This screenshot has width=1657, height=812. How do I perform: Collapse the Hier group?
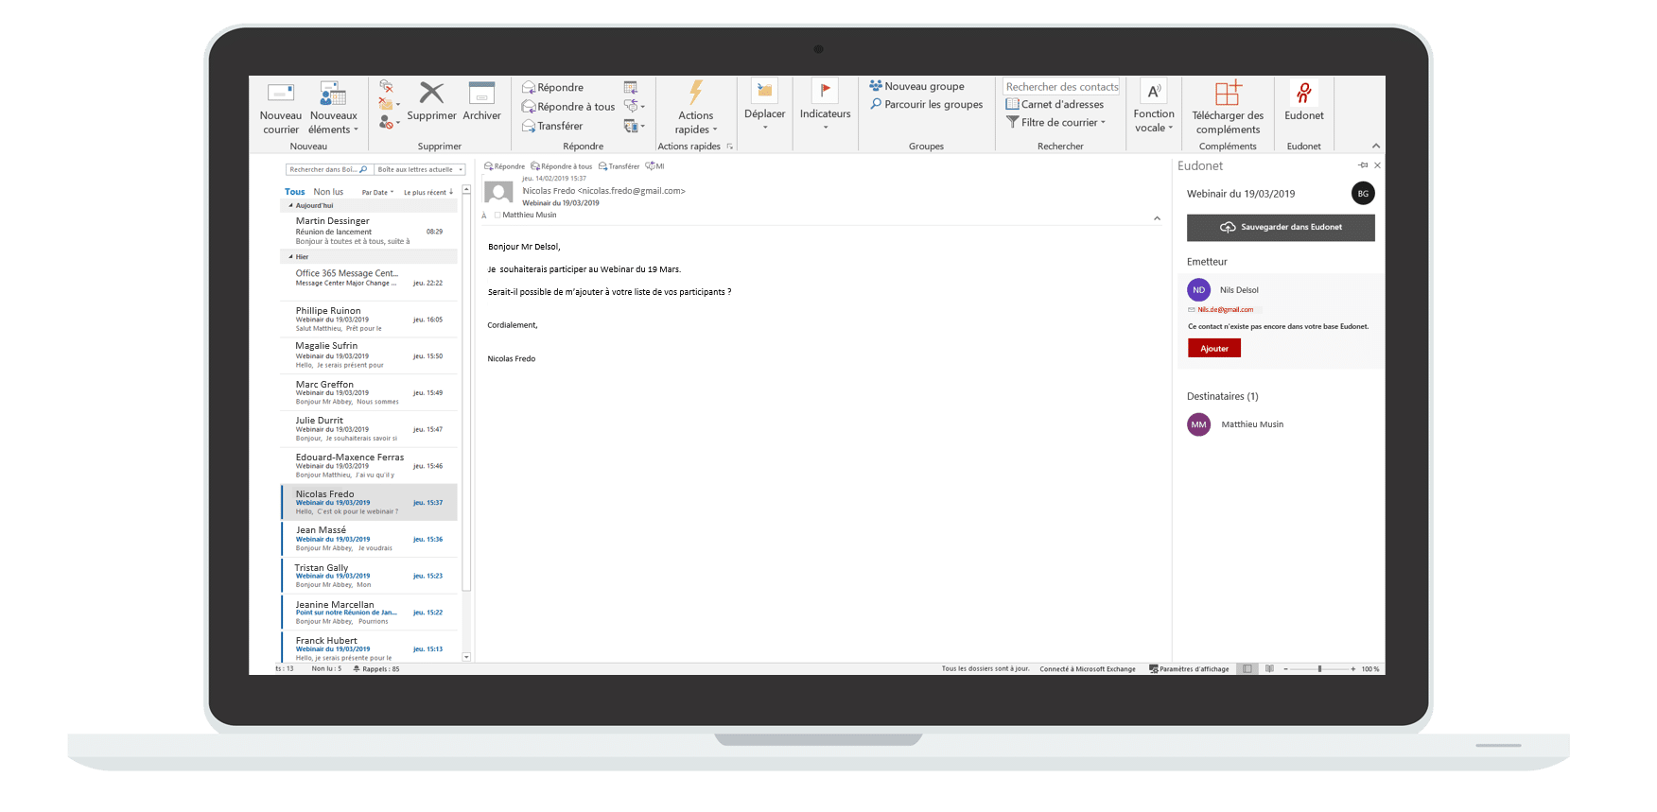coord(290,256)
